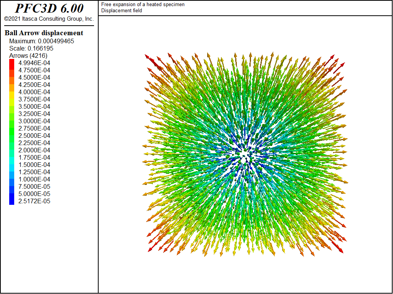Click the 'Maximum: 0.000499465' value

click(41, 41)
